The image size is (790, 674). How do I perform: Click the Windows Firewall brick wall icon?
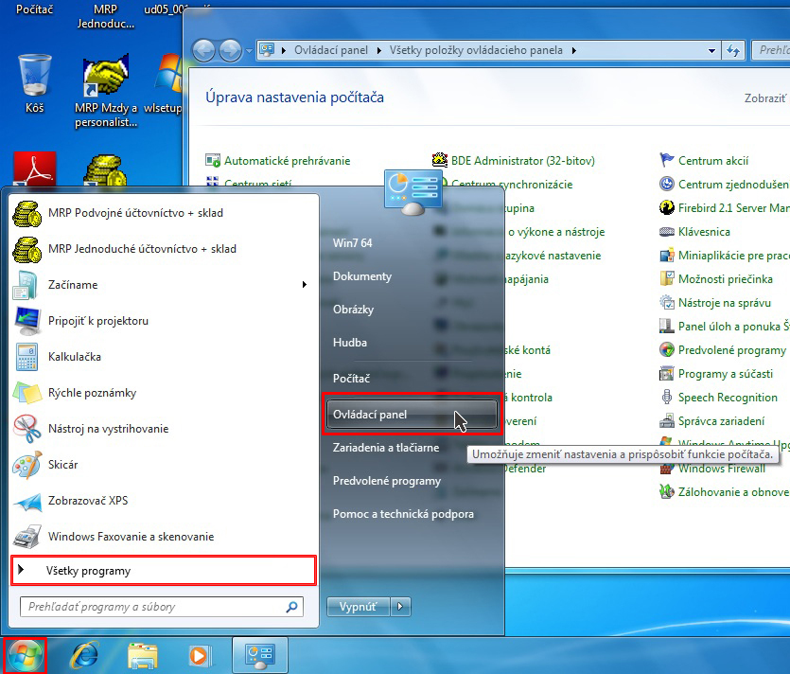point(667,469)
